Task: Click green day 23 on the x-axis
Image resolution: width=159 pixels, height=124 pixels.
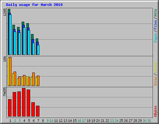Action: tap(112, 121)
